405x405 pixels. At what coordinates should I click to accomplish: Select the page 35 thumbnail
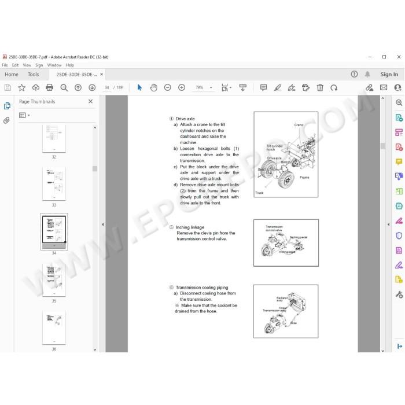(x=54, y=279)
